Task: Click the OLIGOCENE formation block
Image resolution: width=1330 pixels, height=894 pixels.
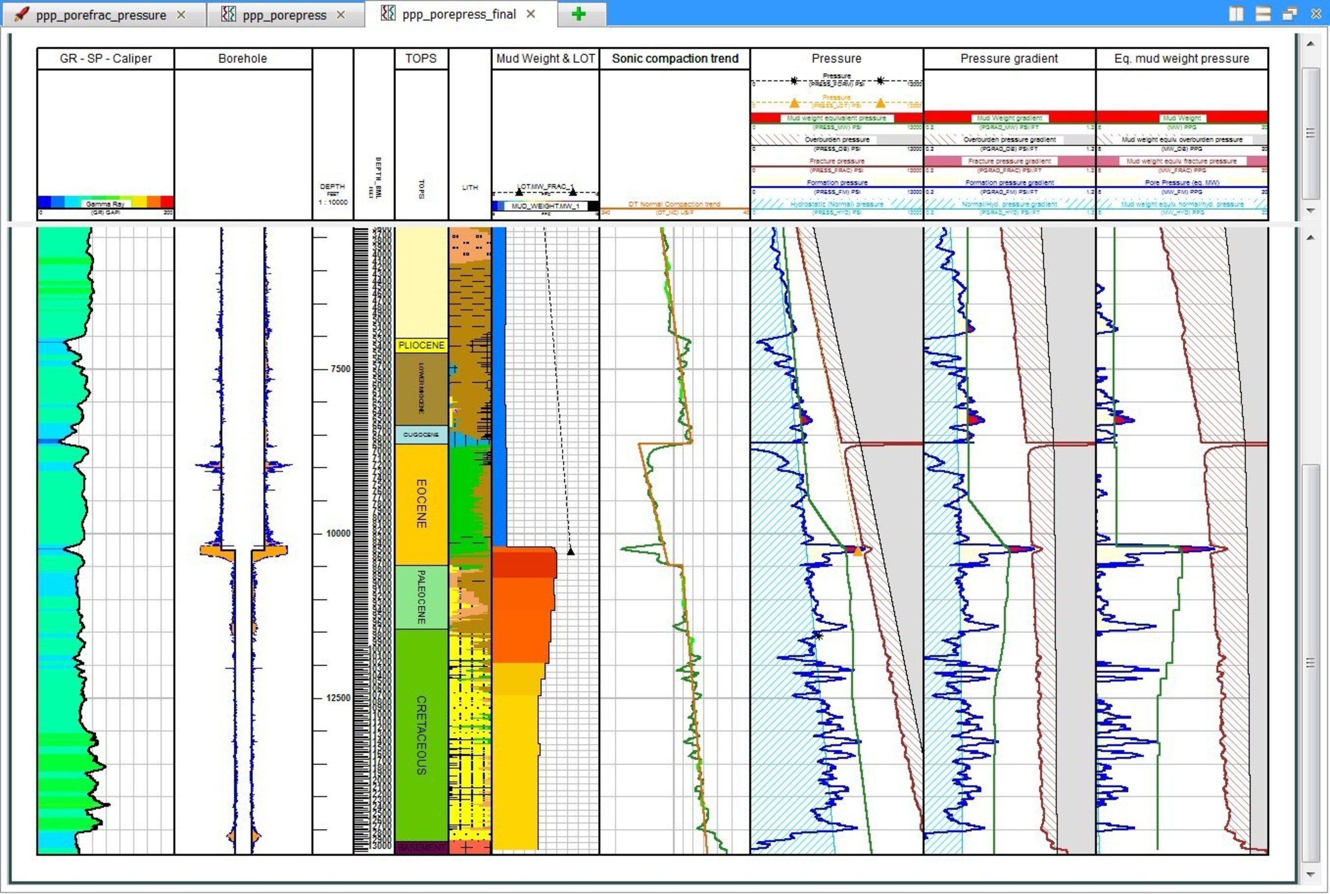Action: [421, 434]
